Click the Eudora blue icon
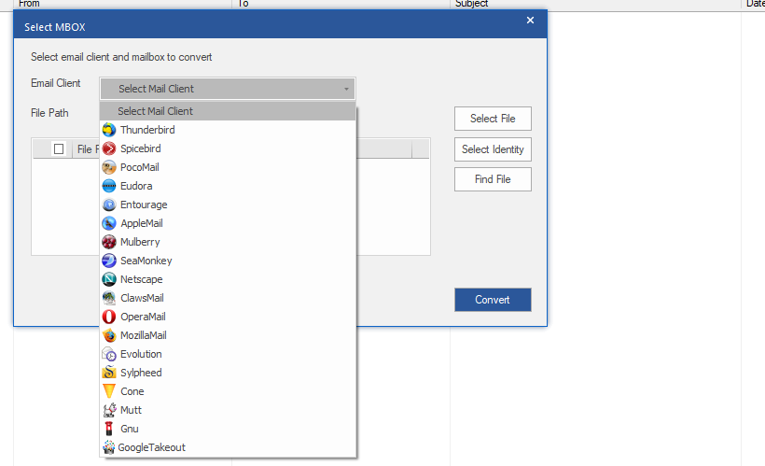 coord(109,186)
